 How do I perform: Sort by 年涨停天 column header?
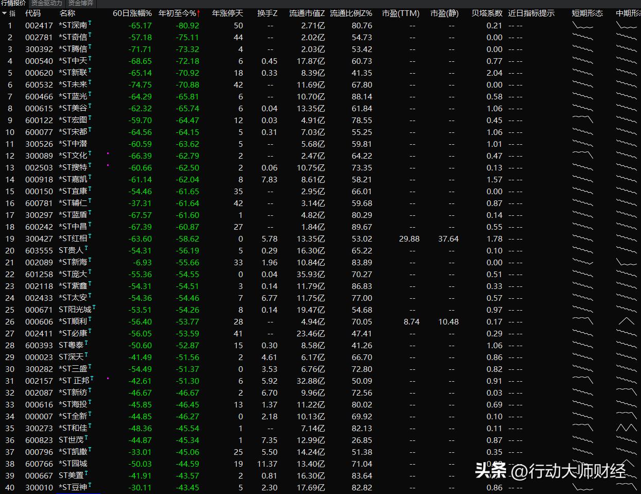(x=227, y=13)
